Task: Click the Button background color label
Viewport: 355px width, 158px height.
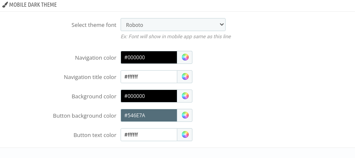Action: (84, 116)
